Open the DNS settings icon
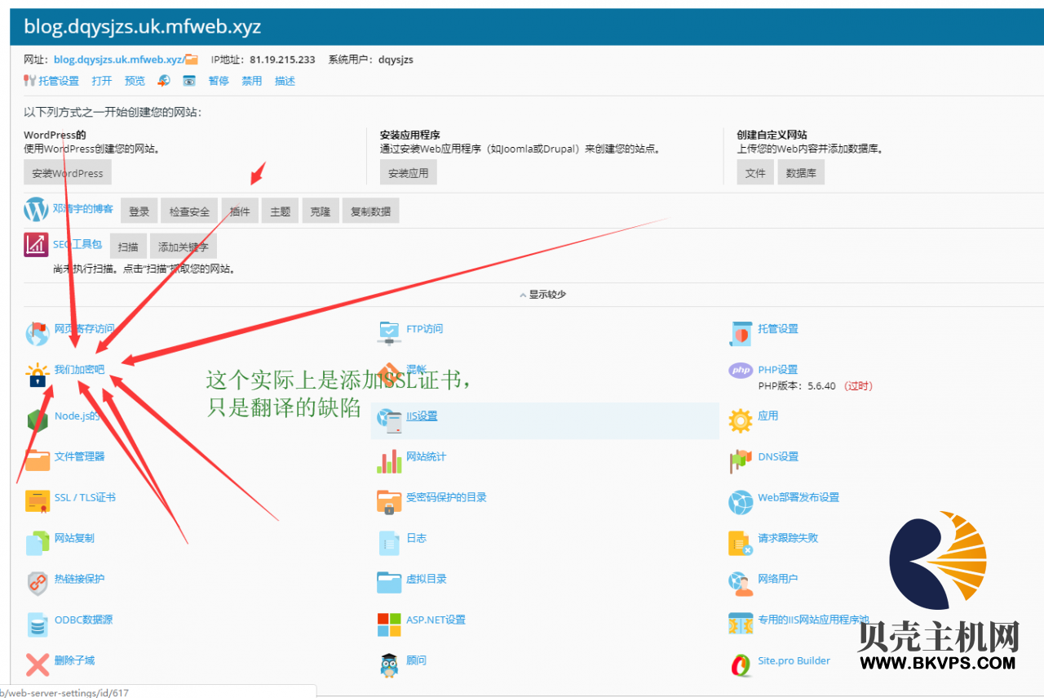The width and height of the screenshot is (1044, 698). pos(741,460)
